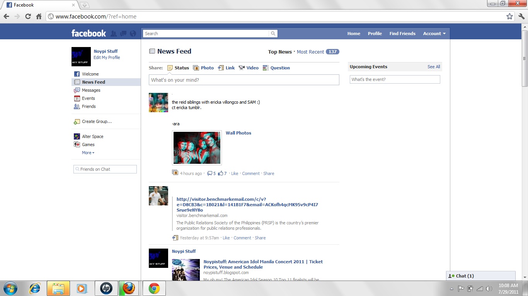Screen dimensions: 528x296
Task: Open messages icon in blue header
Action: 123,34
